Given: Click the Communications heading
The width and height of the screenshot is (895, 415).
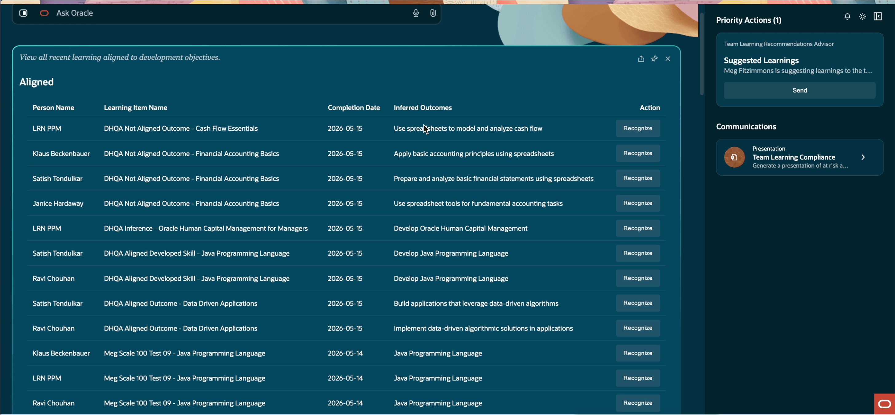Looking at the screenshot, I should click(746, 127).
